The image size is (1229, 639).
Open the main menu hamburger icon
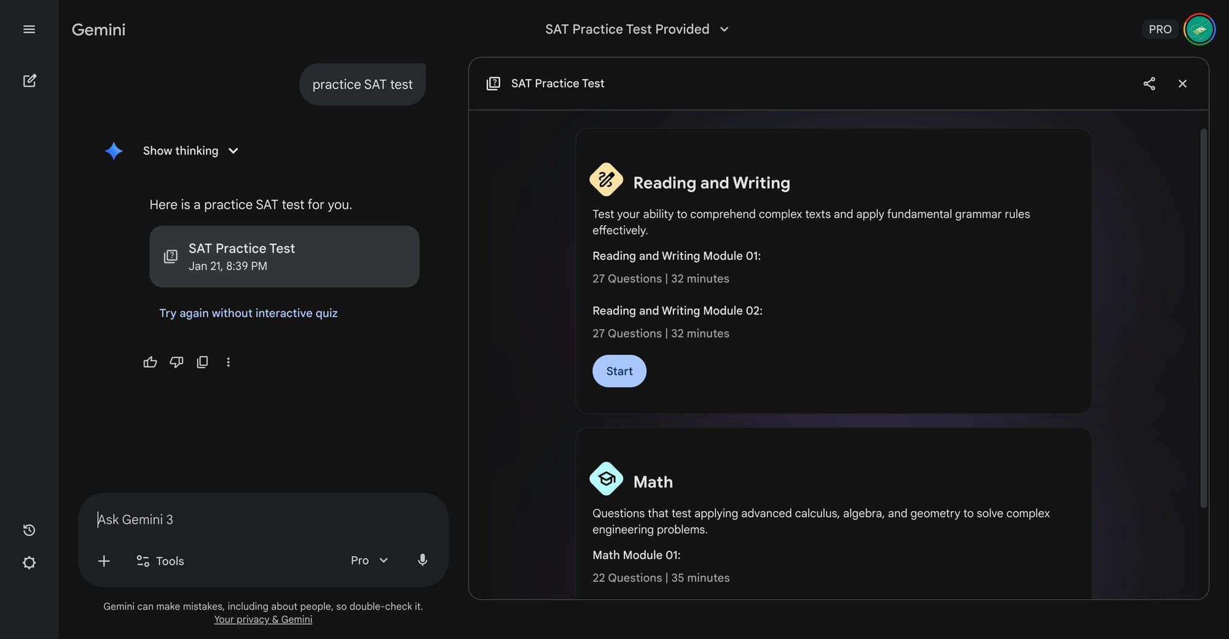pyautogui.click(x=29, y=29)
